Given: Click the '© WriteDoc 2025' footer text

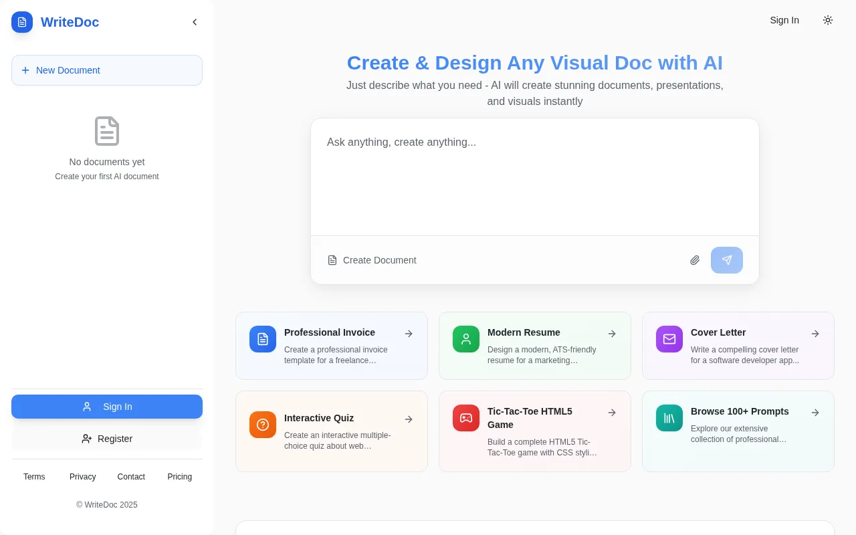Looking at the screenshot, I should [x=107, y=505].
